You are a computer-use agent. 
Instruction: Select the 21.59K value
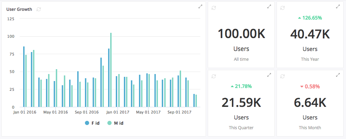pyautogui.click(x=241, y=102)
